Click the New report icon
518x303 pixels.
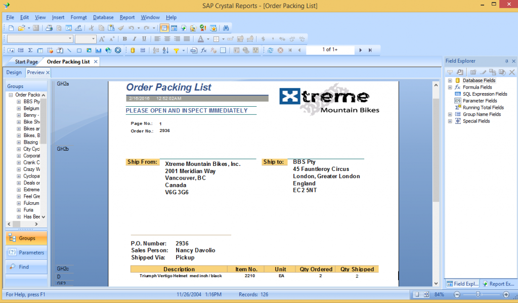click(x=11, y=28)
